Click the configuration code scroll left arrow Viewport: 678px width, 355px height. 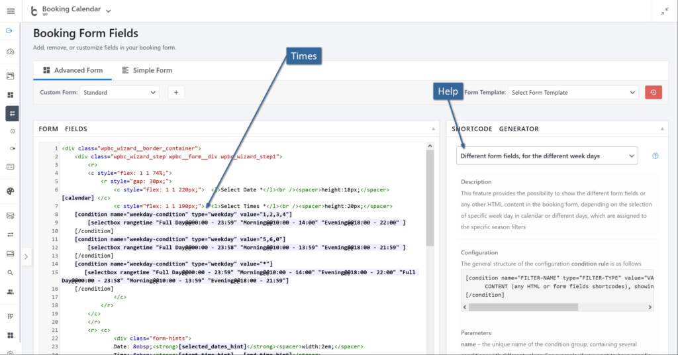point(465,307)
